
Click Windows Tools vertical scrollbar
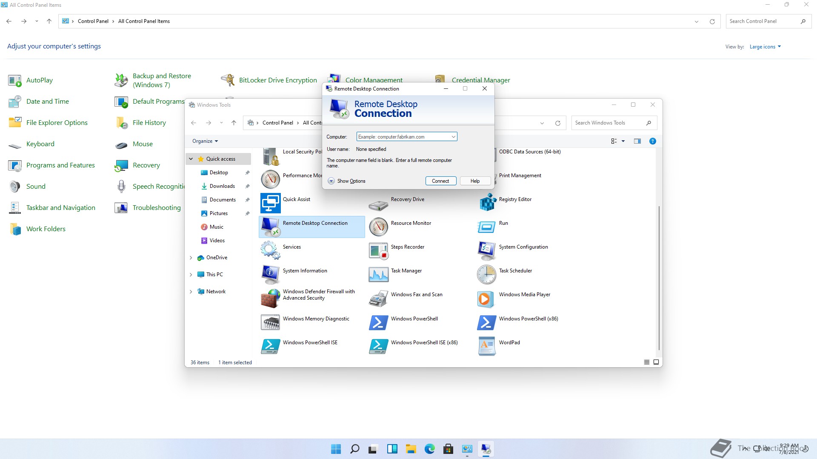tap(659, 278)
